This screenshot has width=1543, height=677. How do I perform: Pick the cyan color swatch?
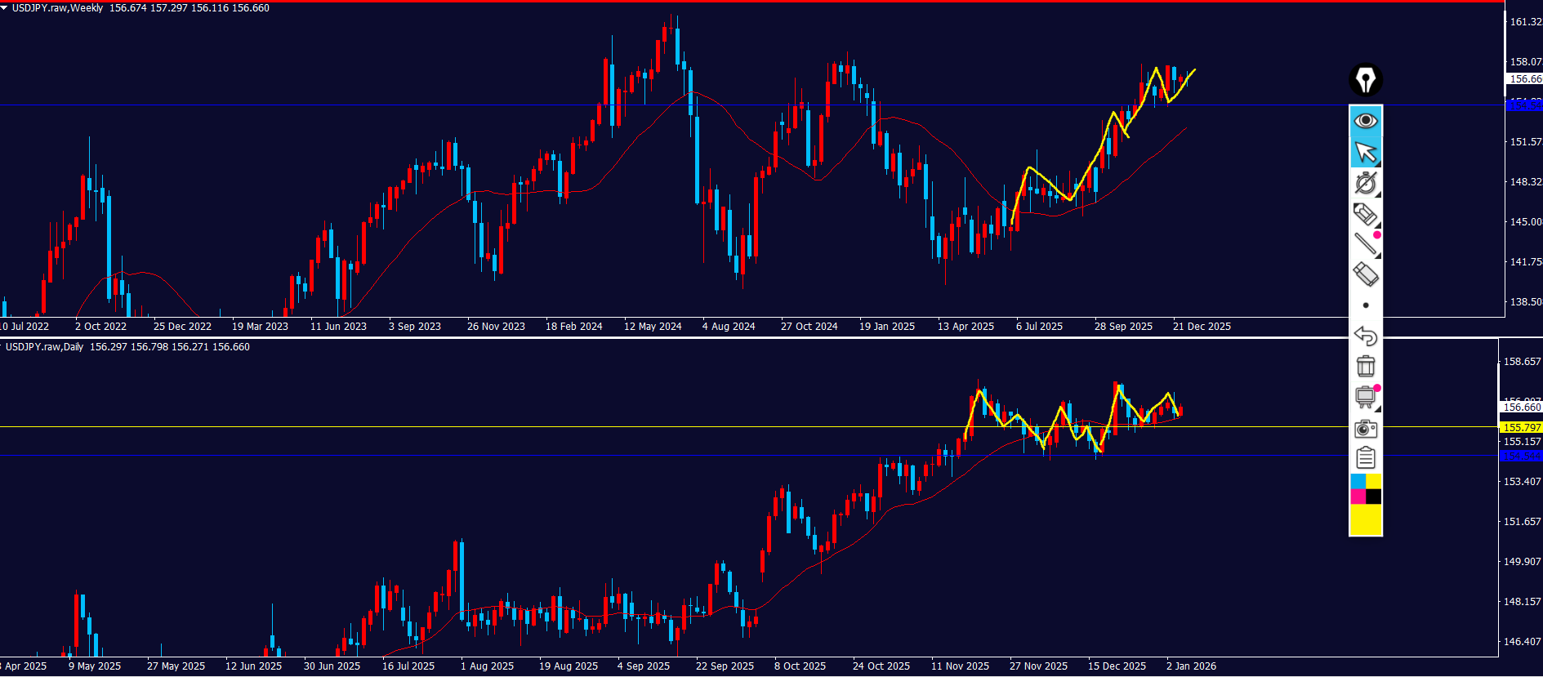click(1358, 482)
